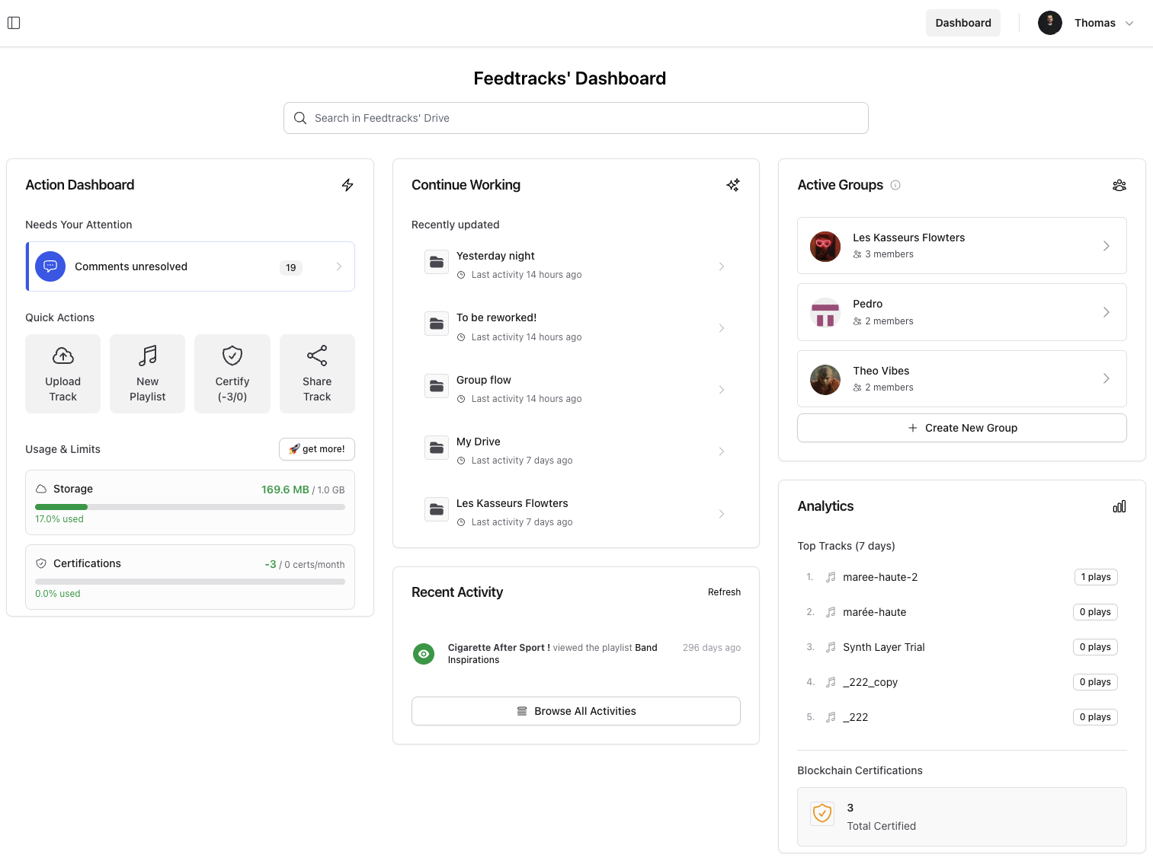Open the Yesterday night folder chevron
The image size is (1153, 861).
click(x=722, y=266)
